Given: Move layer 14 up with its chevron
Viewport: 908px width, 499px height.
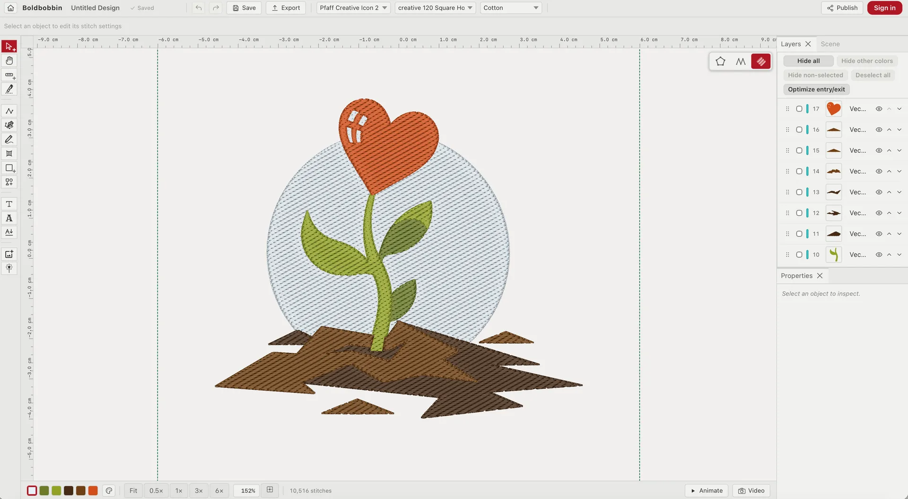Looking at the screenshot, I should tap(889, 171).
